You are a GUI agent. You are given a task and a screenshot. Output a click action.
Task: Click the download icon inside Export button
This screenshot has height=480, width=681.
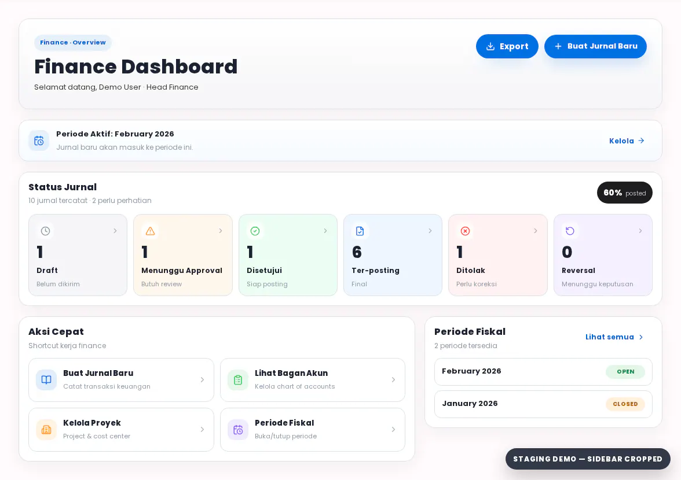pos(490,46)
